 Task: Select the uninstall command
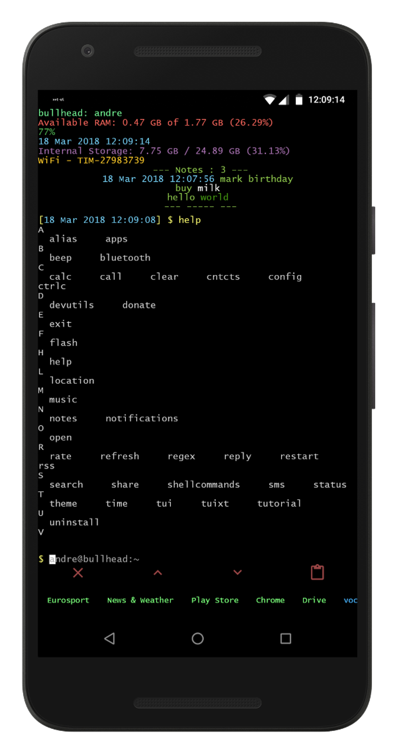coord(74,522)
